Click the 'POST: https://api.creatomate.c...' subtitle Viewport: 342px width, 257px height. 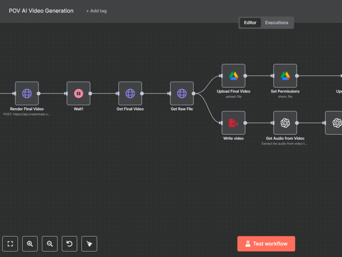27,114
